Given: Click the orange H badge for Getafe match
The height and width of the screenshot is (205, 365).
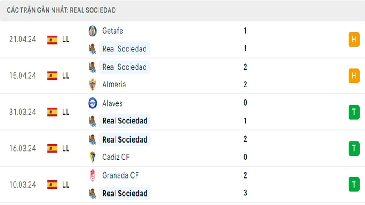Looking at the screenshot, I should (354, 40).
